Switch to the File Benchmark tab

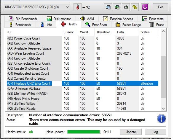pos(23,19)
